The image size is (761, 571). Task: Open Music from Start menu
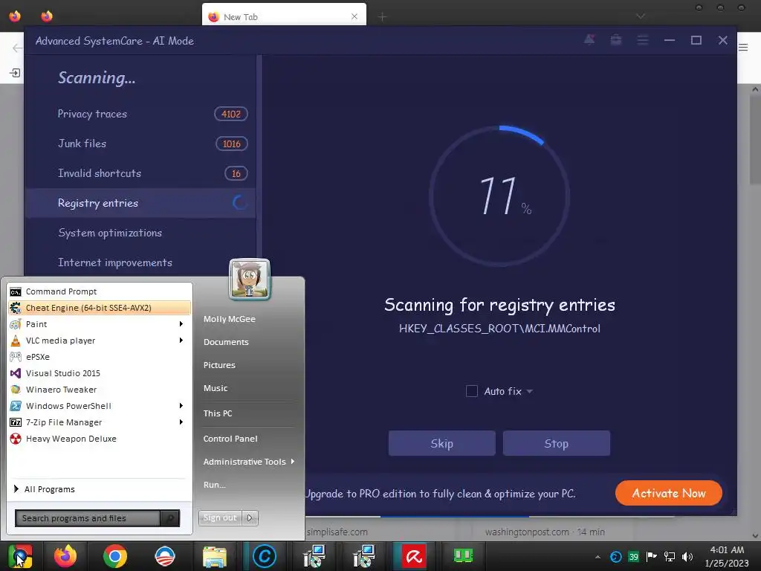click(216, 388)
